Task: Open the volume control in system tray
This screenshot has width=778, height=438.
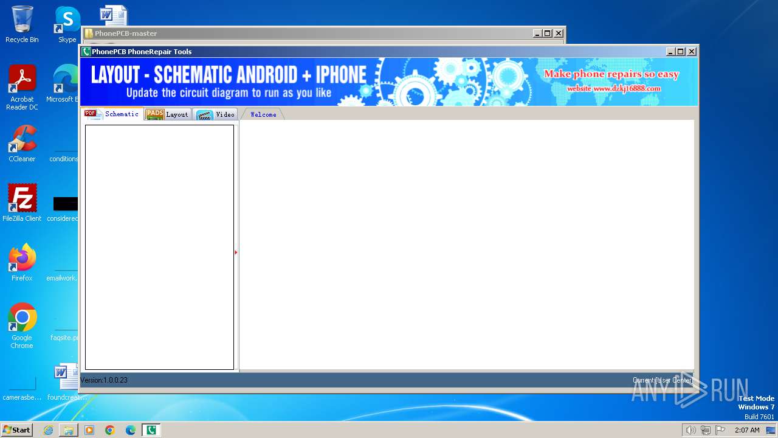Action: (690, 430)
